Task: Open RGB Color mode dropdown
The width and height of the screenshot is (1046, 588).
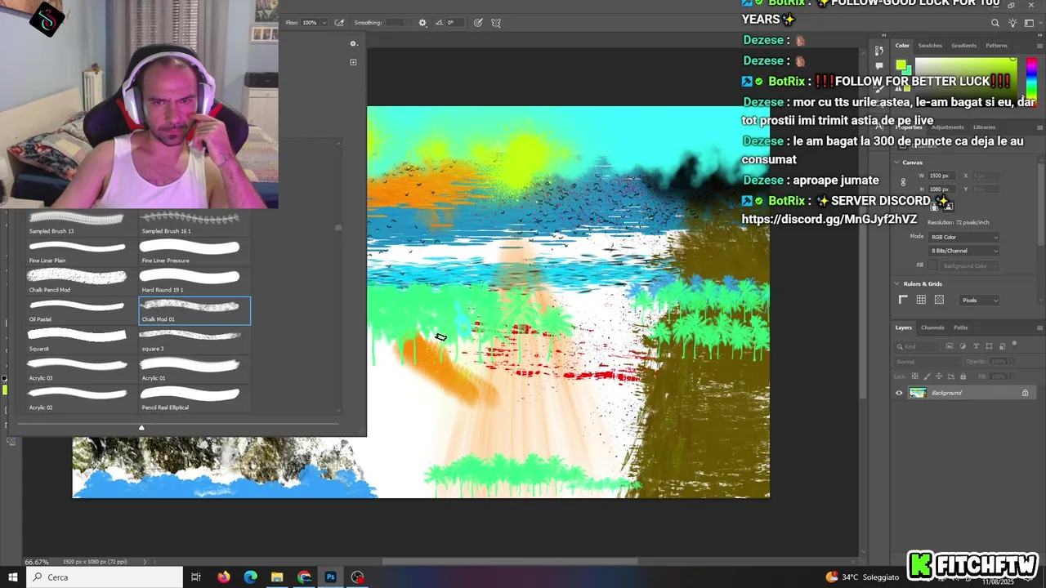Action: (x=964, y=237)
